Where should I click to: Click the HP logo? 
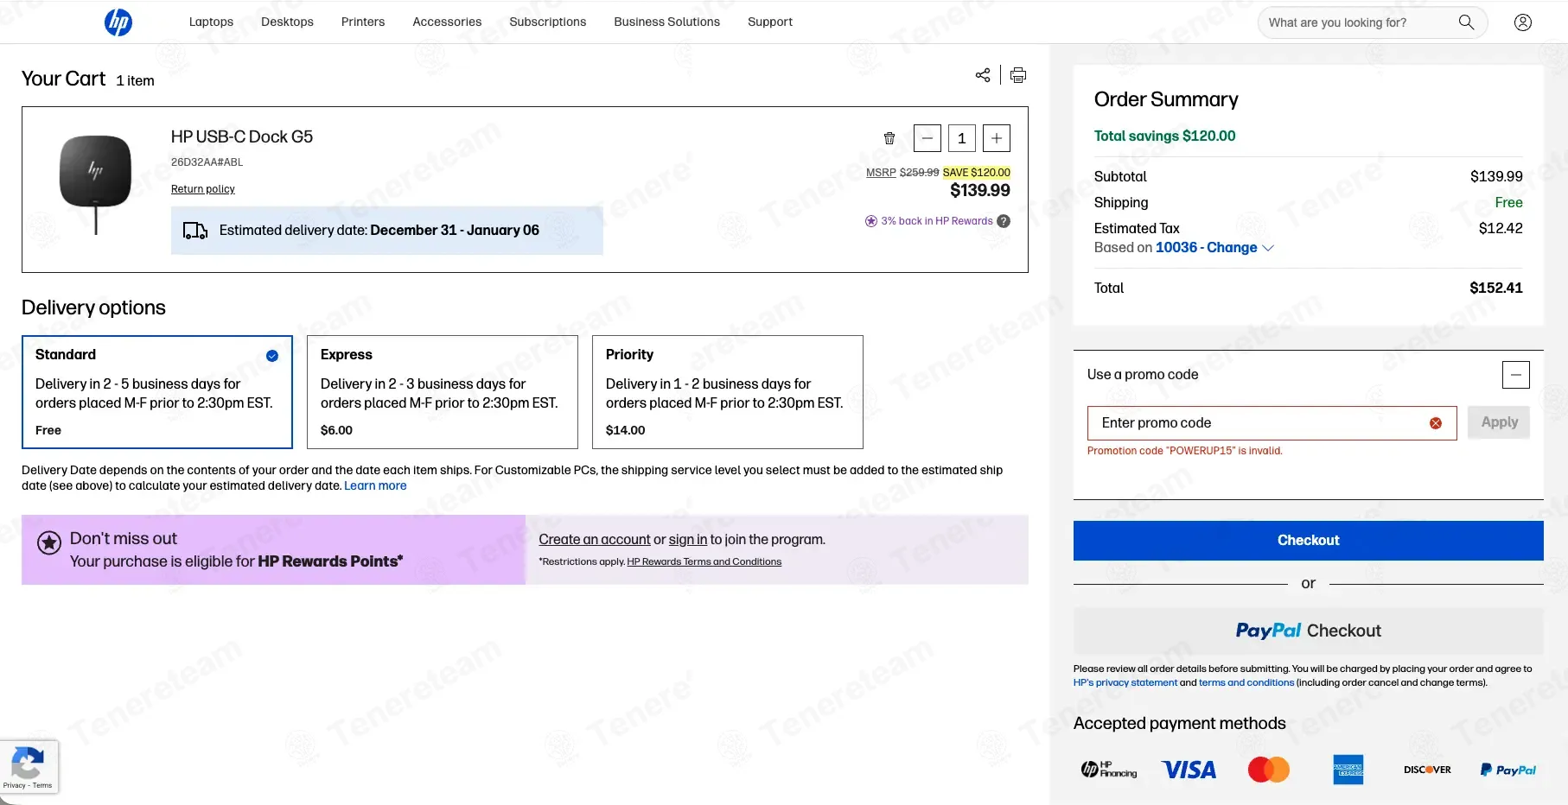pos(118,22)
